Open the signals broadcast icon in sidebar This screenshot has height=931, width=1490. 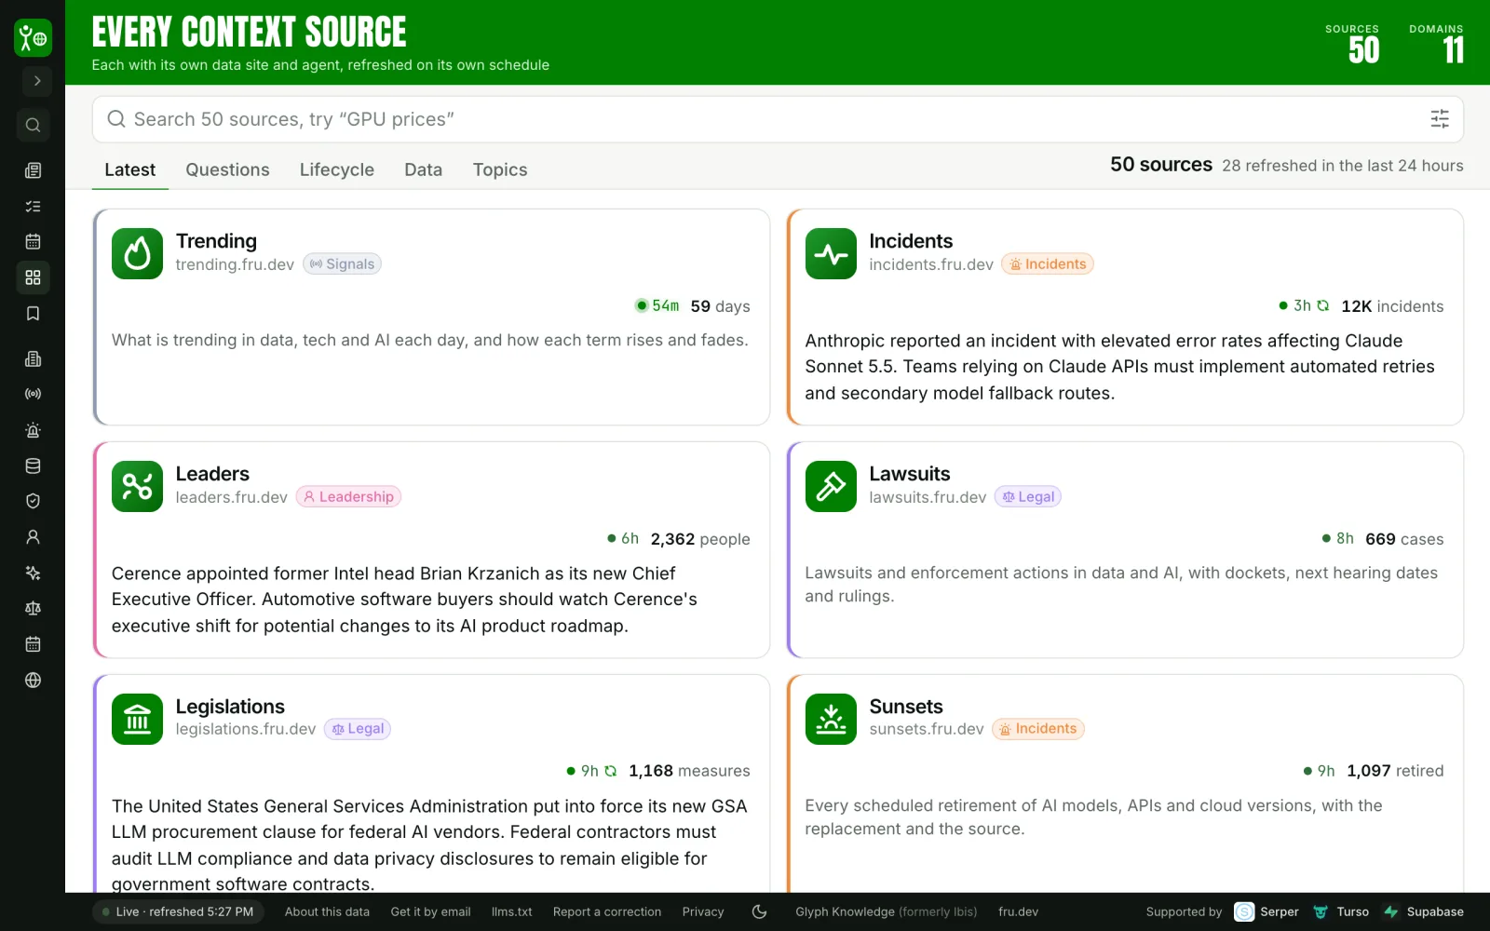tap(33, 394)
